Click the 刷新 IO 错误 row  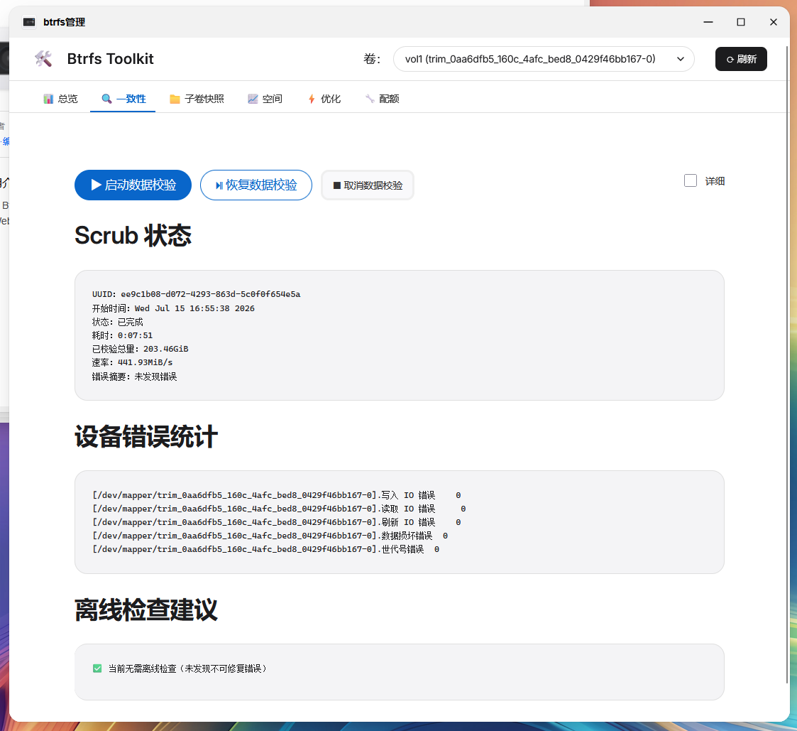click(277, 522)
